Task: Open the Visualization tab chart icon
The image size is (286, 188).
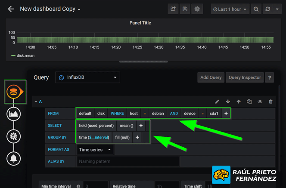Action: tap(14, 114)
